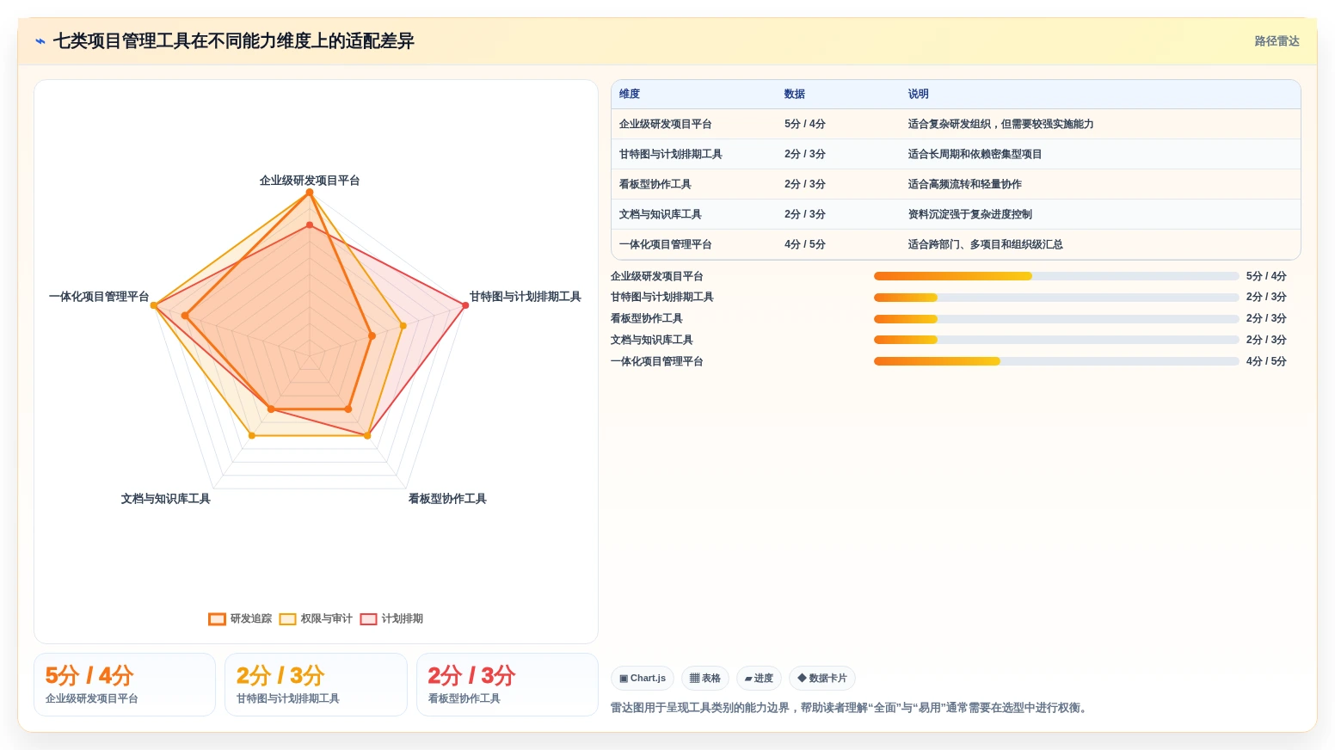Click red data point at 甘特图与计划排期工具 vertex
This screenshot has height=750, width=1335.
465,305
